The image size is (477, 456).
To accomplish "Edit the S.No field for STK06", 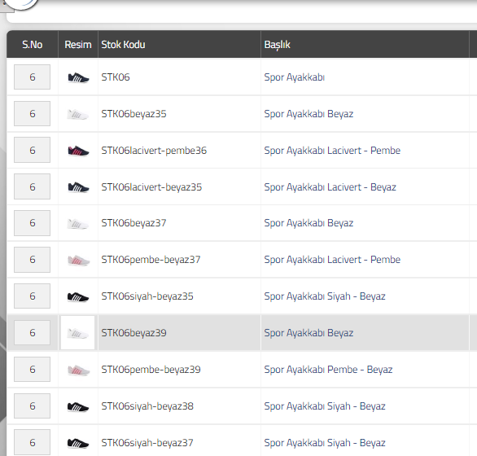I will 33,77.
